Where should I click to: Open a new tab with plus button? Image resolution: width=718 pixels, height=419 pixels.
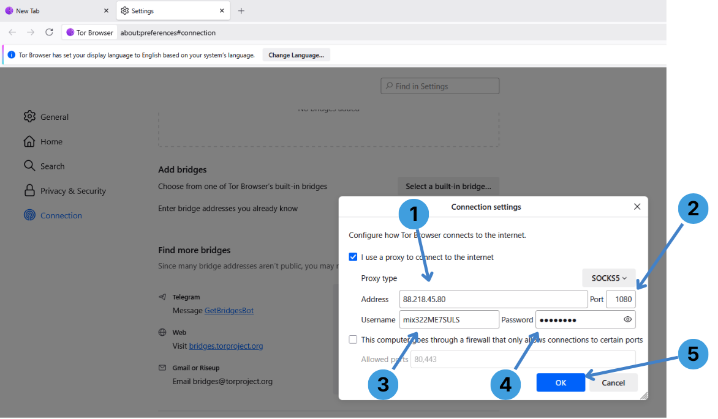pos(241,10)
